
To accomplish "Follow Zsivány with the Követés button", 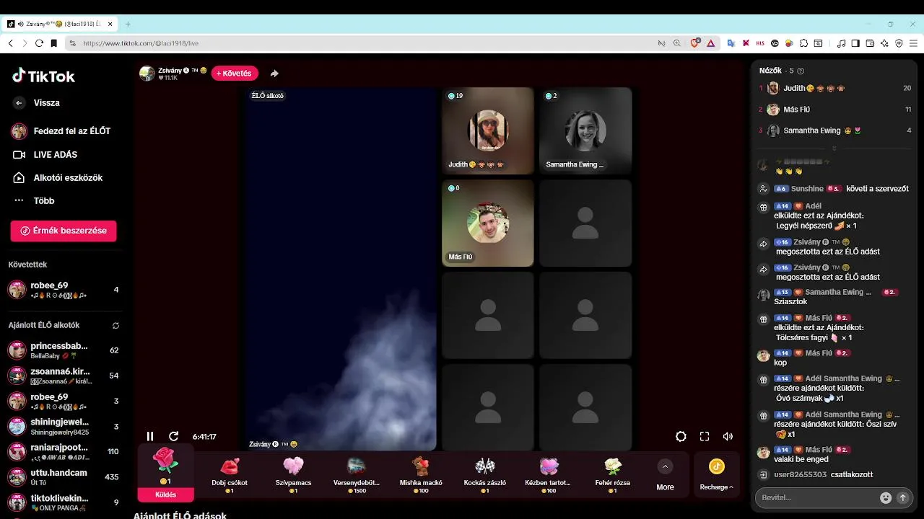I will point(235,74).
